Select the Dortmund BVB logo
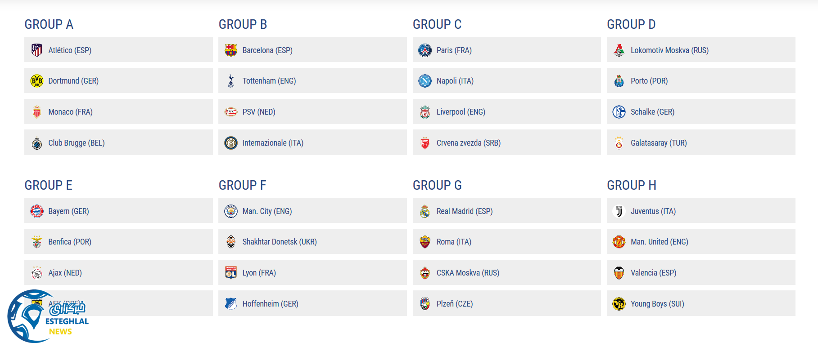818x356 pixels. click(x=37, y=81)
